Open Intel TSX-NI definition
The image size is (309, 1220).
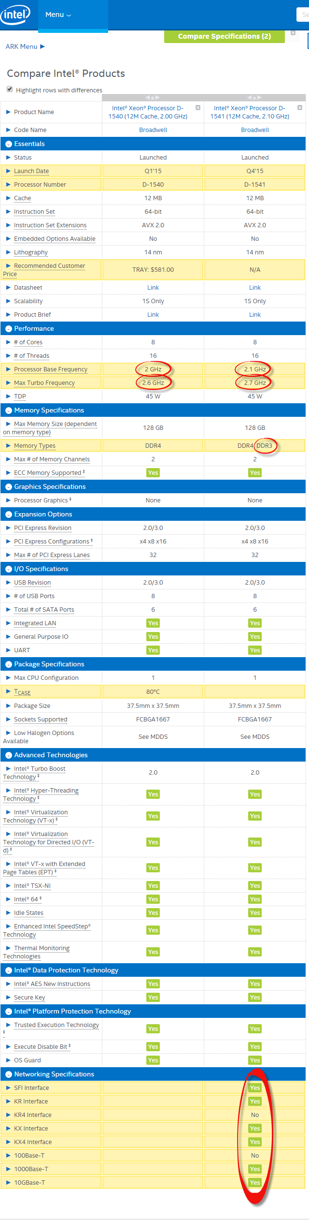[32, 886]
